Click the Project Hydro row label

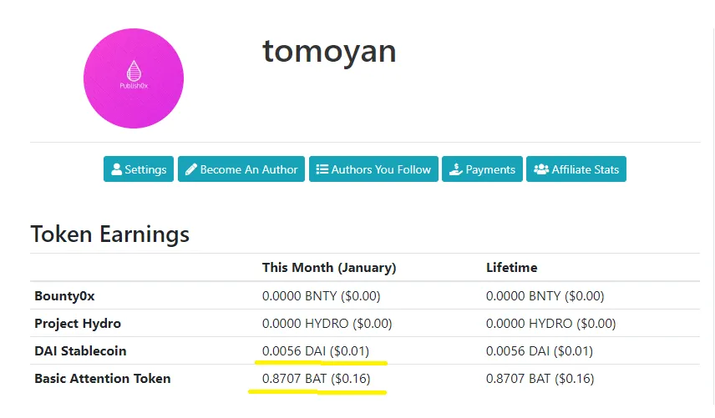(x=78, y=323)
